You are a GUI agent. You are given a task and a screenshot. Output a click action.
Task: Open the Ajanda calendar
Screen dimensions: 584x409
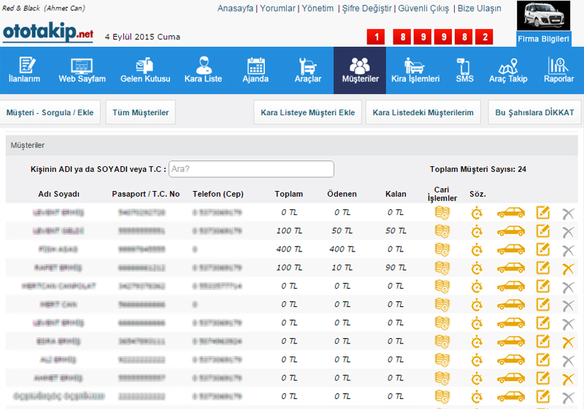coord(255,70)
